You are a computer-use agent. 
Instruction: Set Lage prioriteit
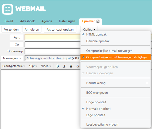click(115, 115)
